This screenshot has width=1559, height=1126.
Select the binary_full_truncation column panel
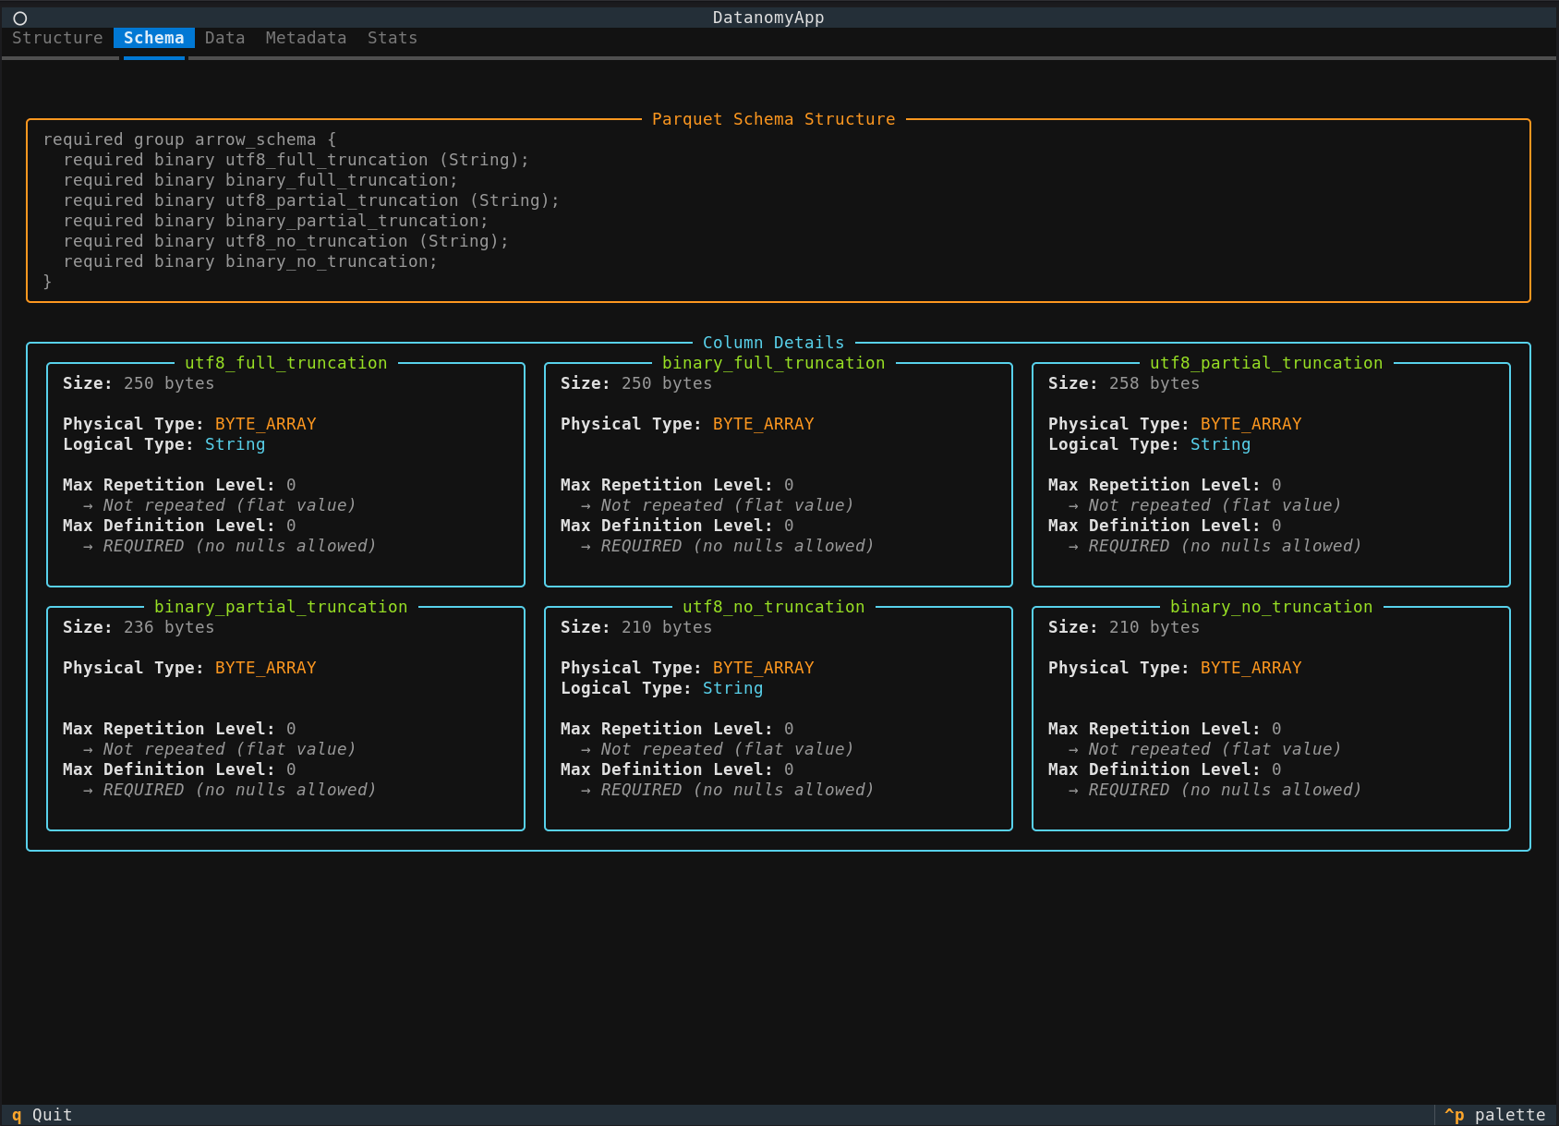pos(774,363)
